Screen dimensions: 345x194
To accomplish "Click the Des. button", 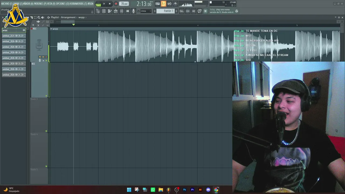I will (x=182, y=11).
